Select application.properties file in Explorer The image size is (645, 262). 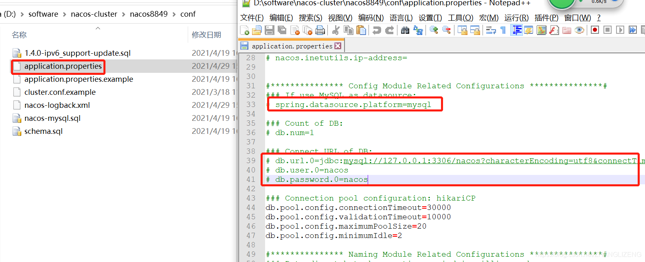pyautogui.click(x=63, y=66)
